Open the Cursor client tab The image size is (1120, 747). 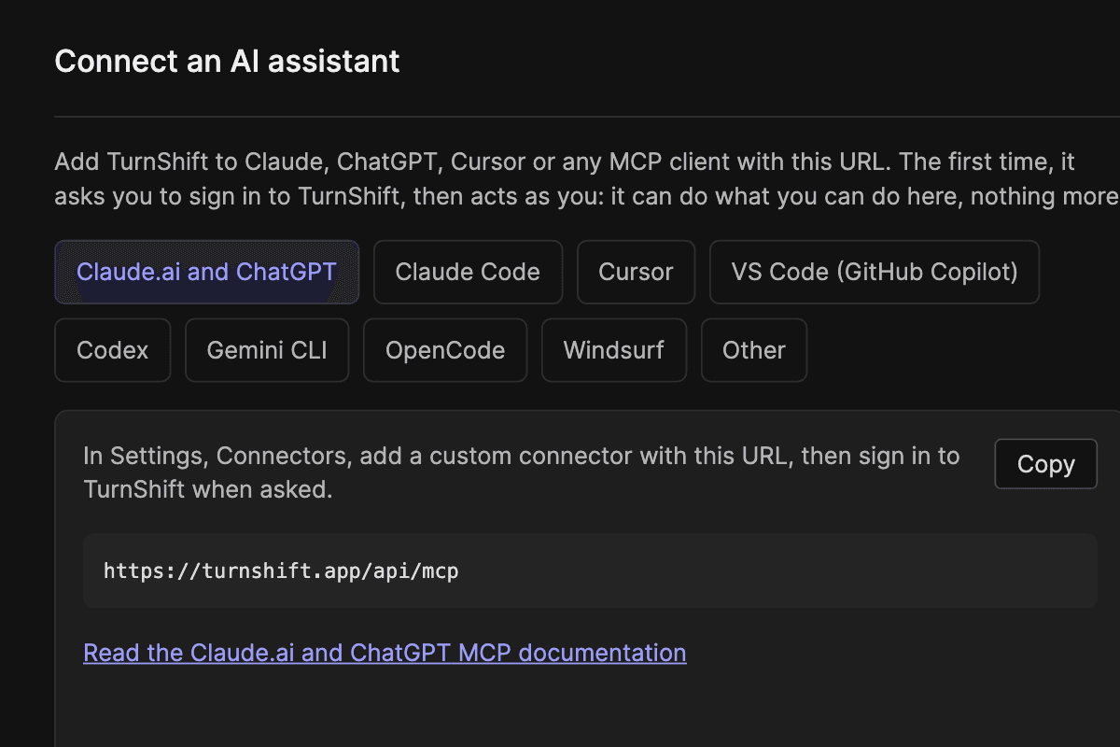click(636, 272)
